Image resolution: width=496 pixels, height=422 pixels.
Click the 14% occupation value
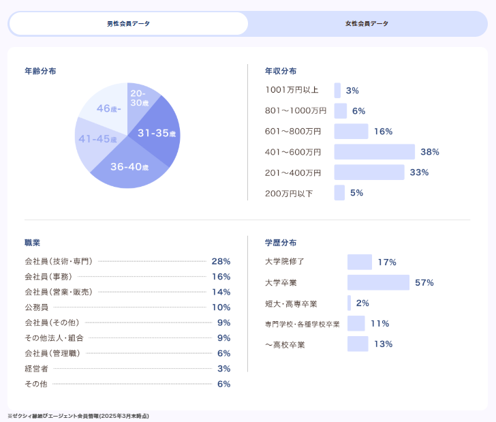click(x=221, y=292)
